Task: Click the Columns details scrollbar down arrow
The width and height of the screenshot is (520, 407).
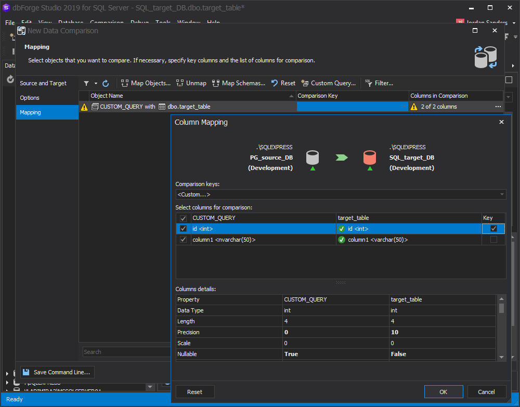Action: pyautogui.click(x=501, y=357)
